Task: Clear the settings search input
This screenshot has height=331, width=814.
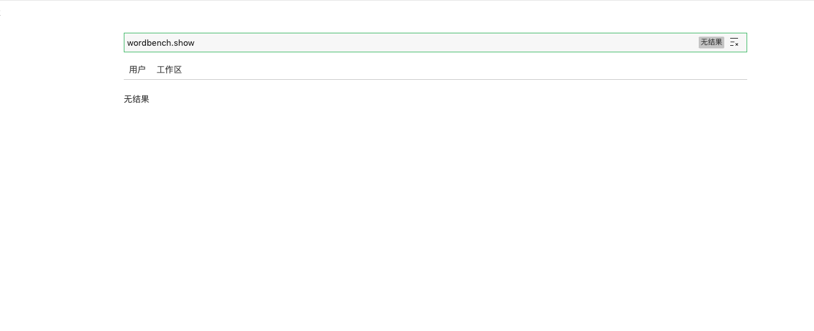Action: click(734, 43)
